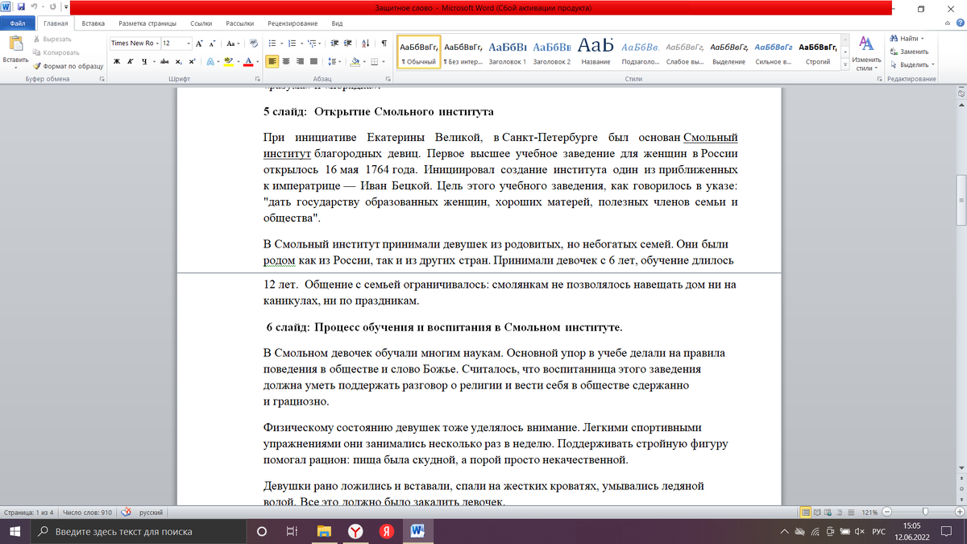Open the Файл tab
The image size is (967, 544).
pyautogui.click(x=17, y=24)
